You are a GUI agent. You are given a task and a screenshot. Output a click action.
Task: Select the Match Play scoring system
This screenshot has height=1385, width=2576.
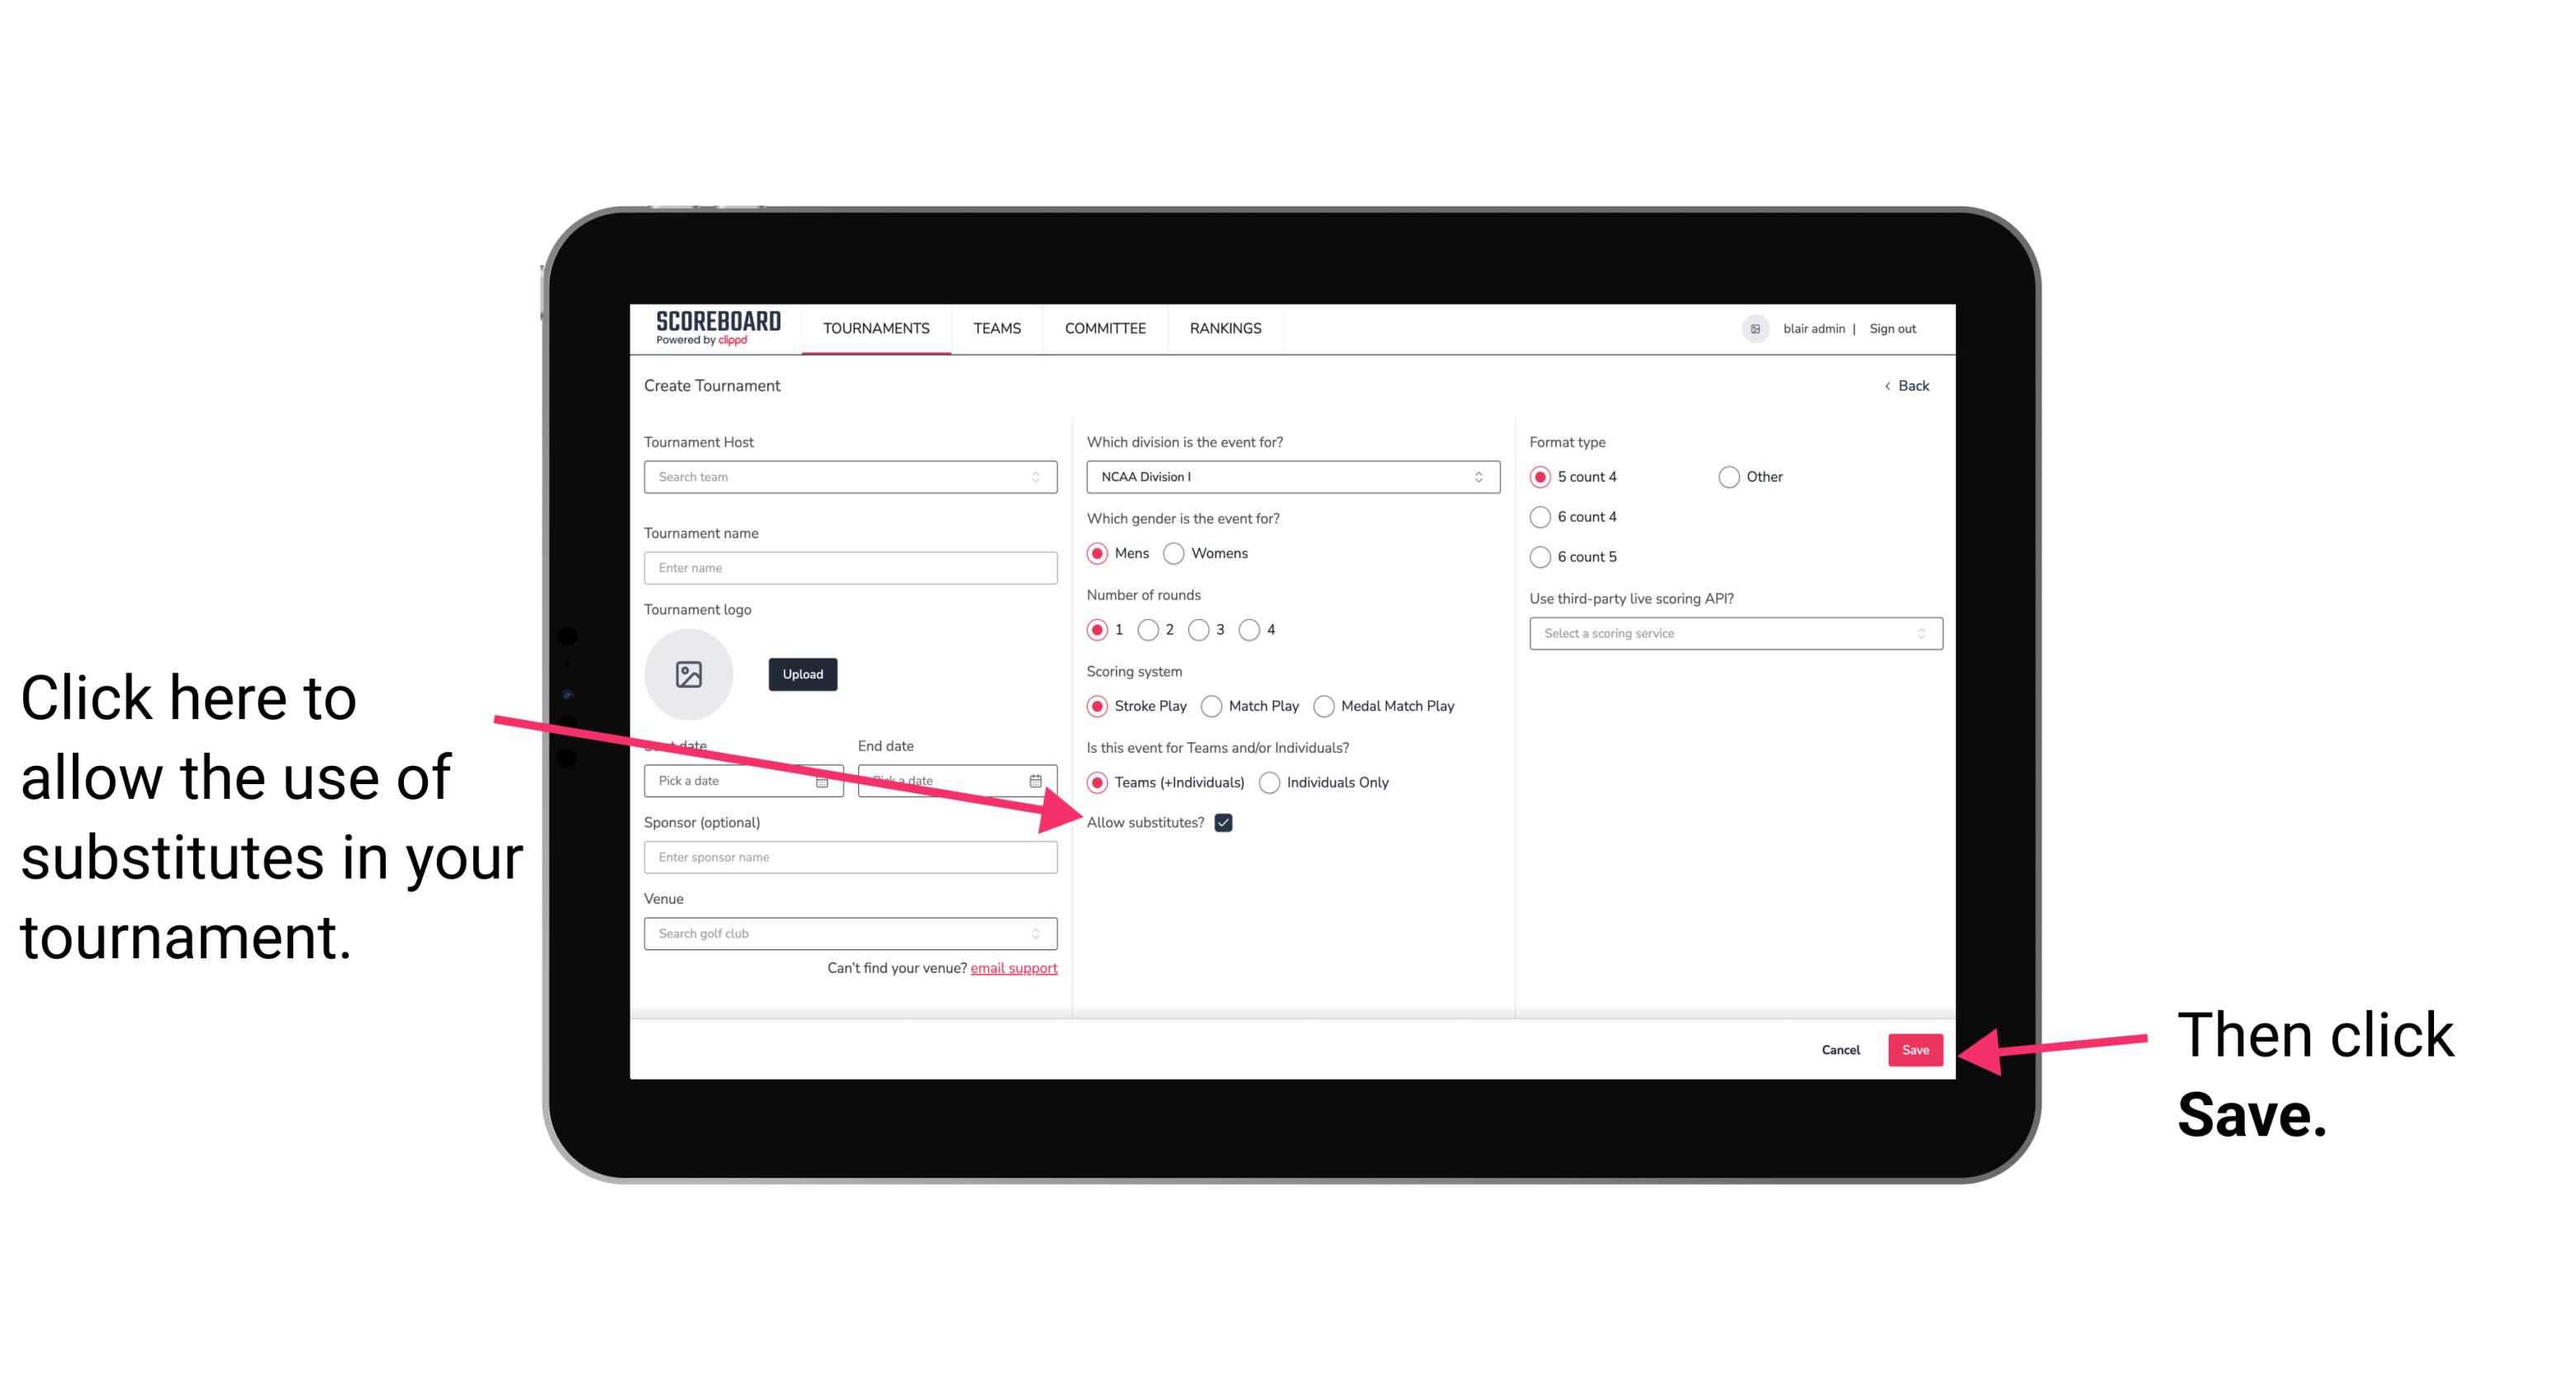coord(1213,704)
